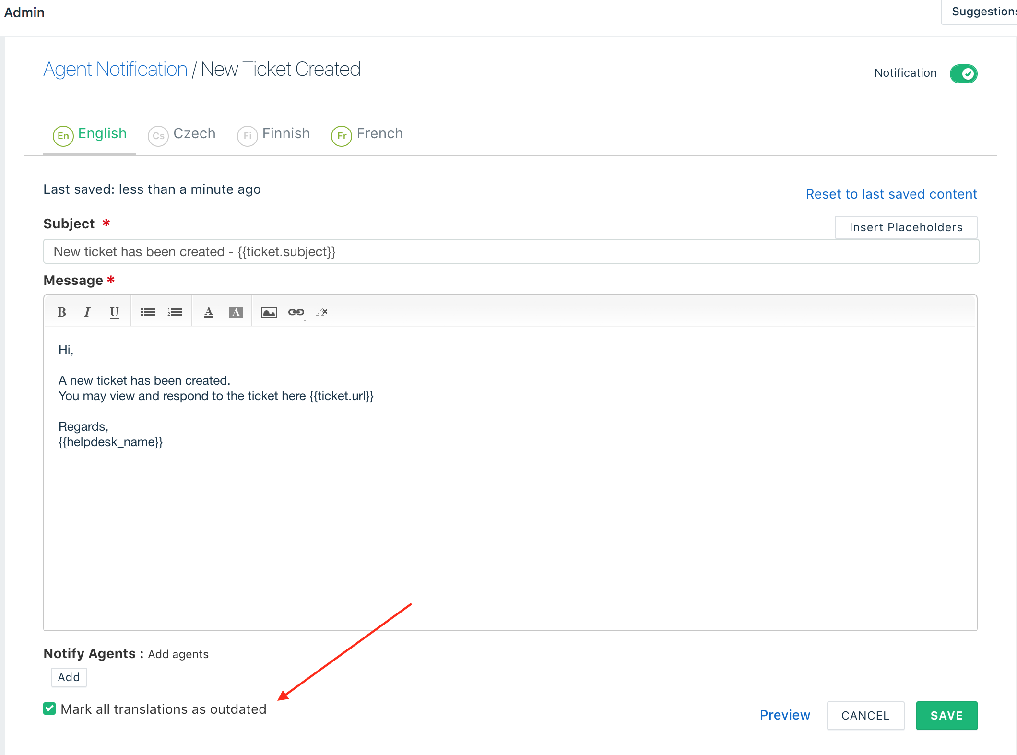Click the insert image icon
Screen dimensions: 1017x755
(269, 312)
